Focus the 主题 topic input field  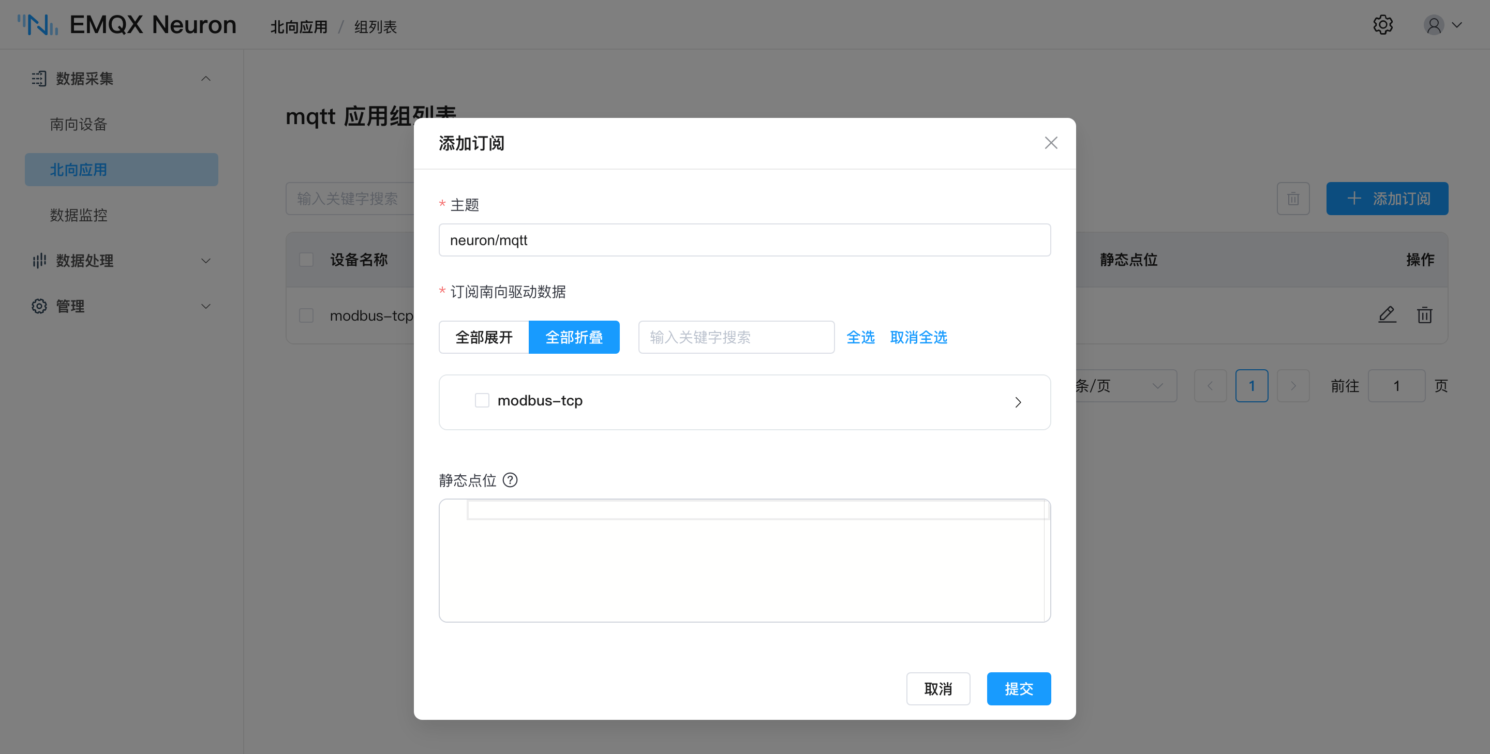click(x=744, y=240)
